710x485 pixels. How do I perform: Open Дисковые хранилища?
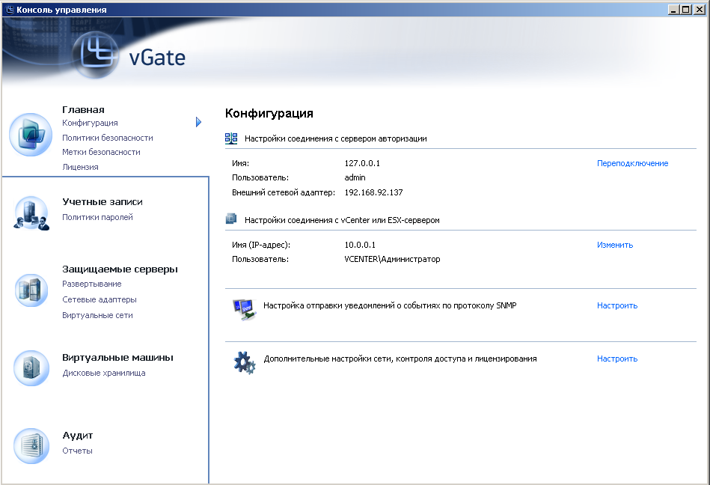104,373
